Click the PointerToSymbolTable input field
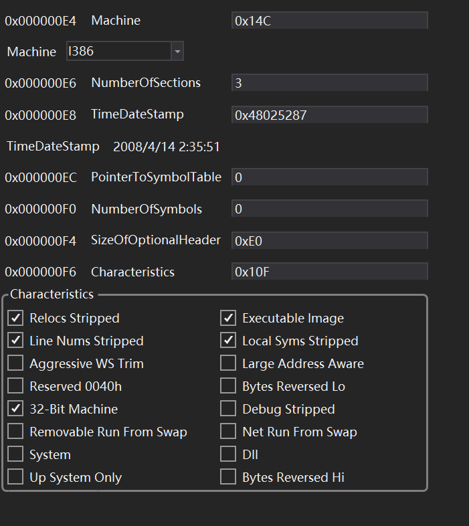This screenshot has width=469, height=526. pos(329,177)
